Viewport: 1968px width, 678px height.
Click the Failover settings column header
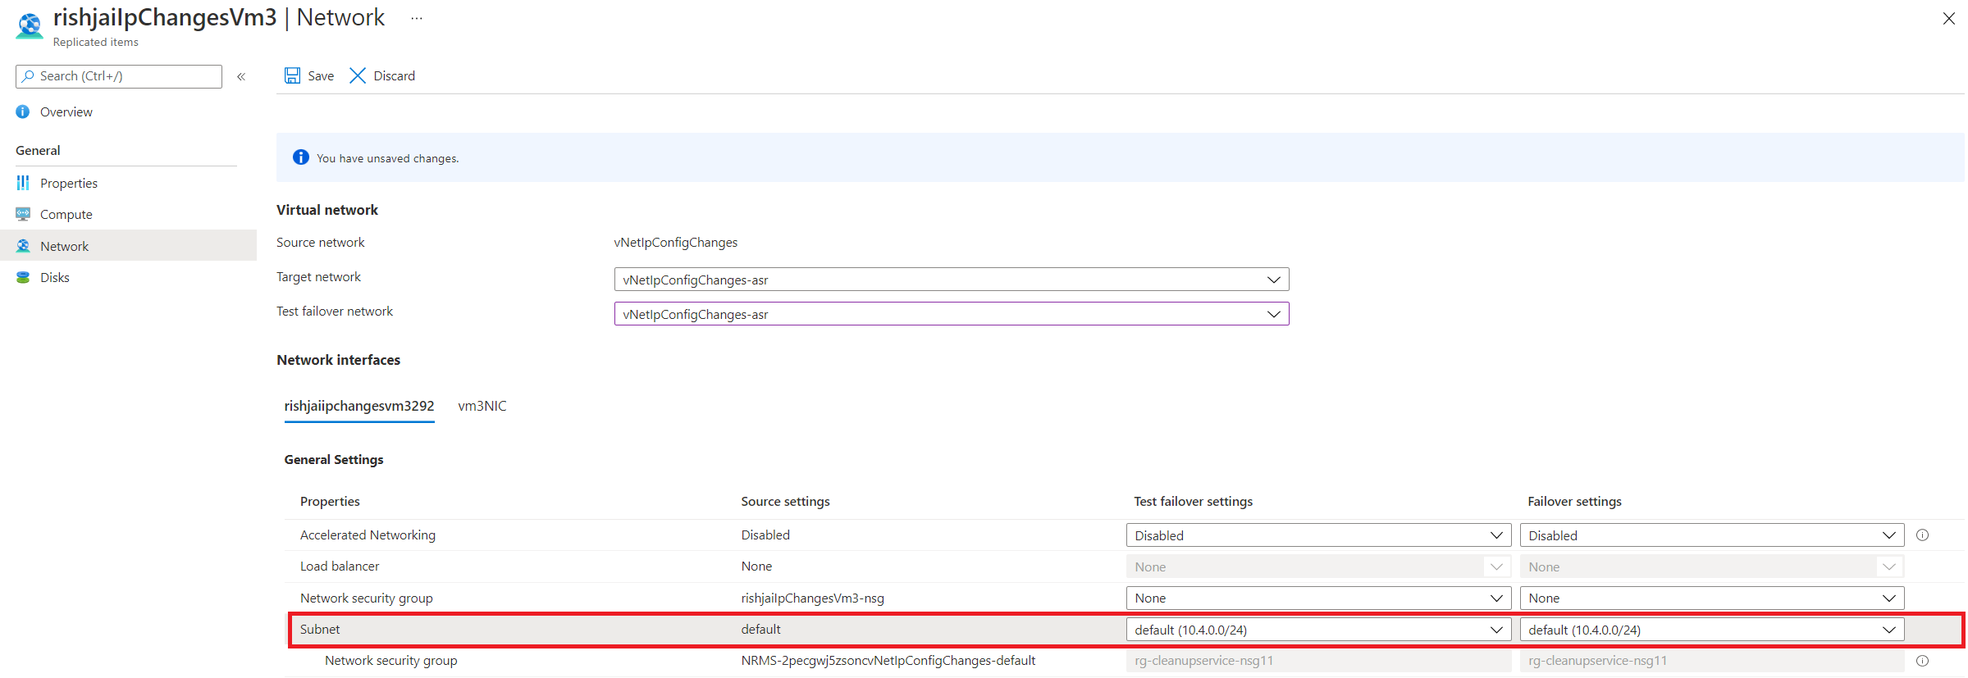(x=1575, y=502)
